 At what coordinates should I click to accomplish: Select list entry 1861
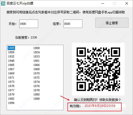(x=37, y=61)
